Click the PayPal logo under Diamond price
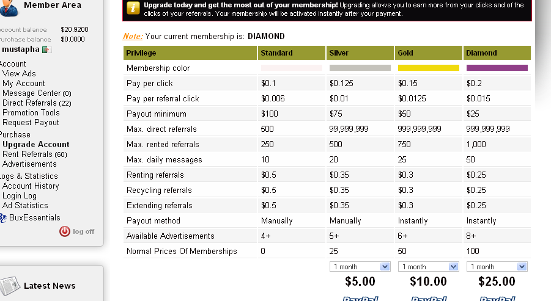 [497, 299]
